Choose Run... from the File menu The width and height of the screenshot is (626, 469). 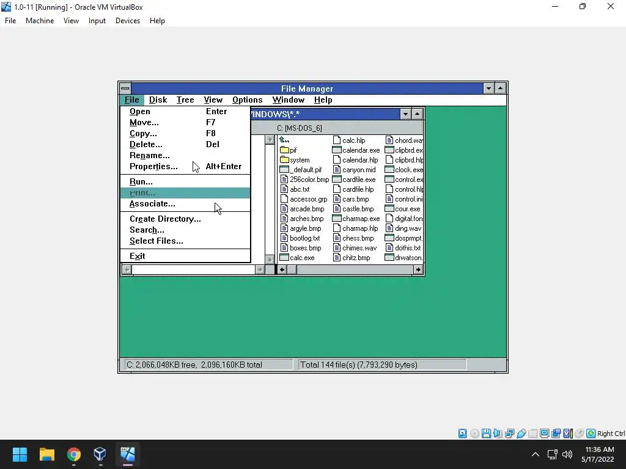click(x=185, y=182)
